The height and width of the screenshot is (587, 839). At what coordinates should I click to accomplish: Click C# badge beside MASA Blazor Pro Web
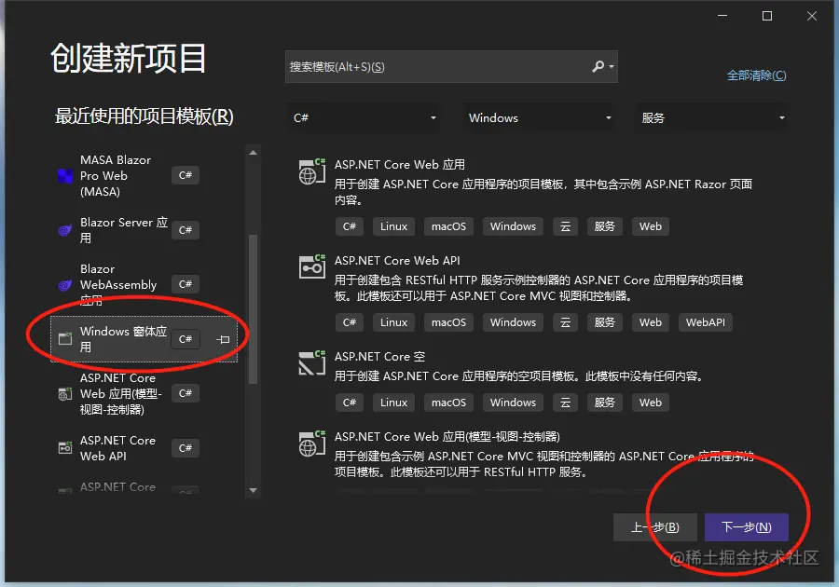tap(186, 175)
